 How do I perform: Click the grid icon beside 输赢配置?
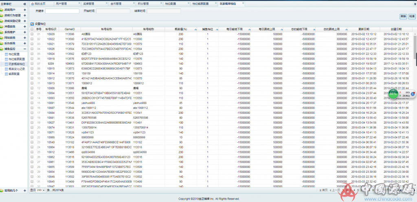[7, 74]
